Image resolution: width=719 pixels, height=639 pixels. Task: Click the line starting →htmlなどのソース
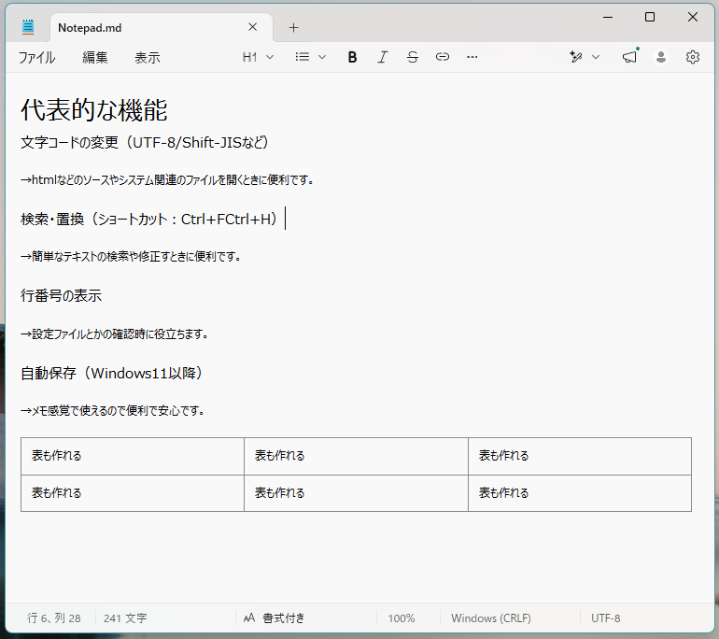(167, 179)
